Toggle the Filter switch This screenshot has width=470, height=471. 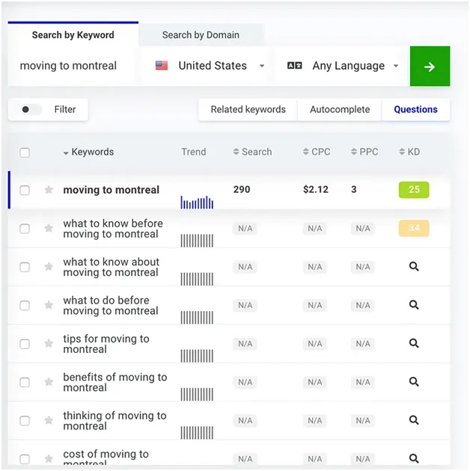click(30, 109)
